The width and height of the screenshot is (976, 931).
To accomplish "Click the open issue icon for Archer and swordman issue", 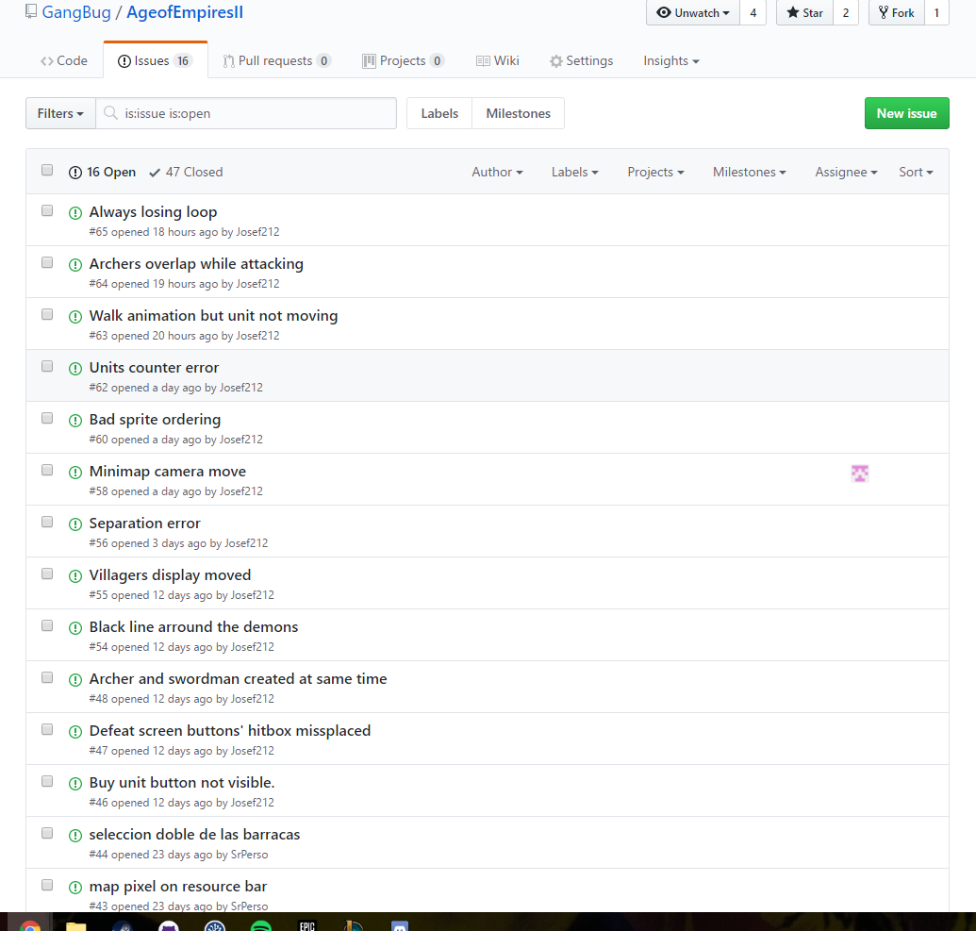I will (75, 679).
